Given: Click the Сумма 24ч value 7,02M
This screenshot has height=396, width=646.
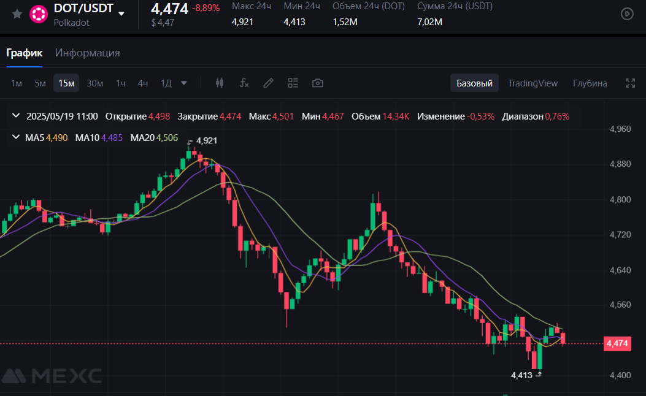Looking at the screenshot, I should coord(429,22).
